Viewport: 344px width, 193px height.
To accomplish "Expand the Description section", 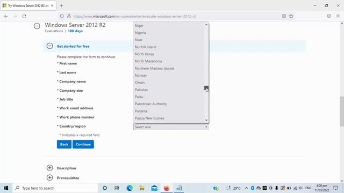I will (50, 168).
